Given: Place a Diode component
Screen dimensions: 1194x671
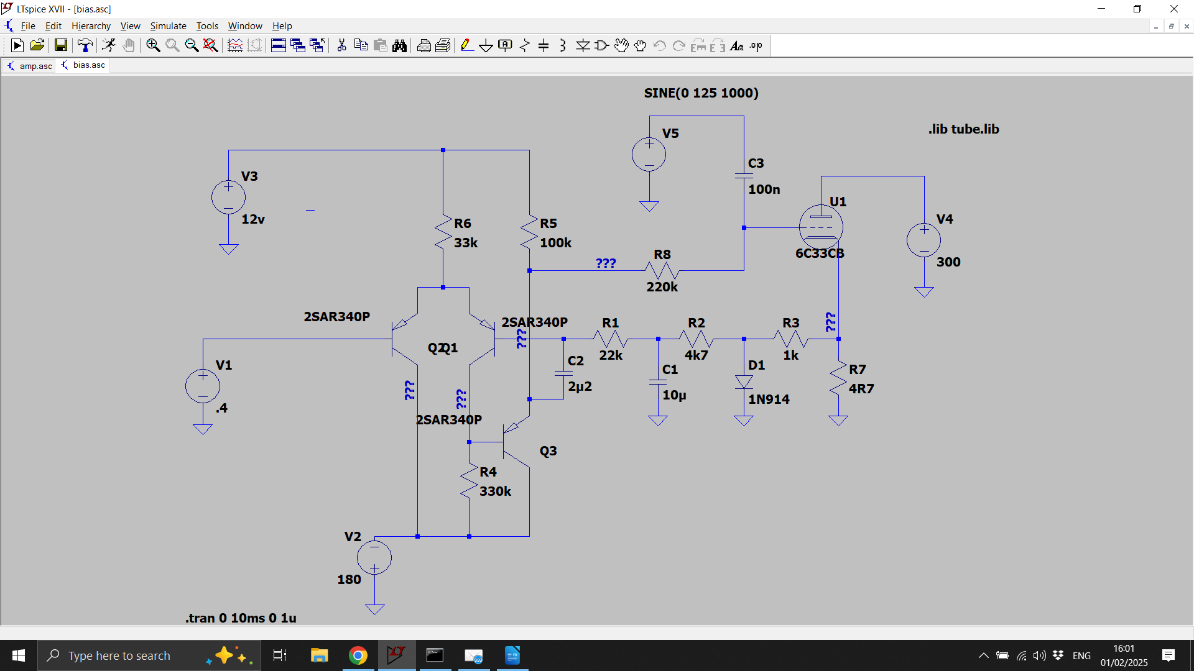Looking at the screenshot, I should pos(583,45).
